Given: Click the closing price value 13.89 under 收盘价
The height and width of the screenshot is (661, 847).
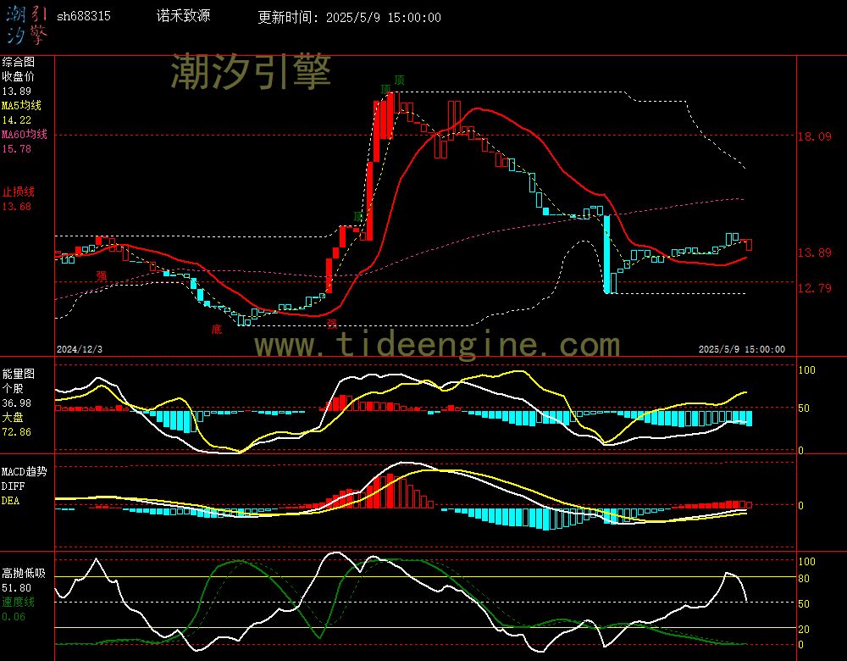Looking at the screenshot, I should click(x=17, y=92).
